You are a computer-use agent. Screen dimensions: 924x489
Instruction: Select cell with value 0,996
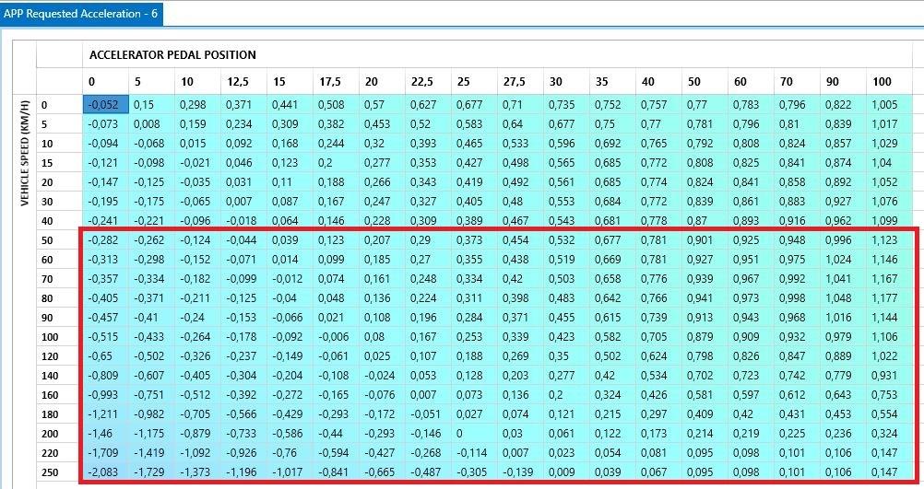pos(843,240)
